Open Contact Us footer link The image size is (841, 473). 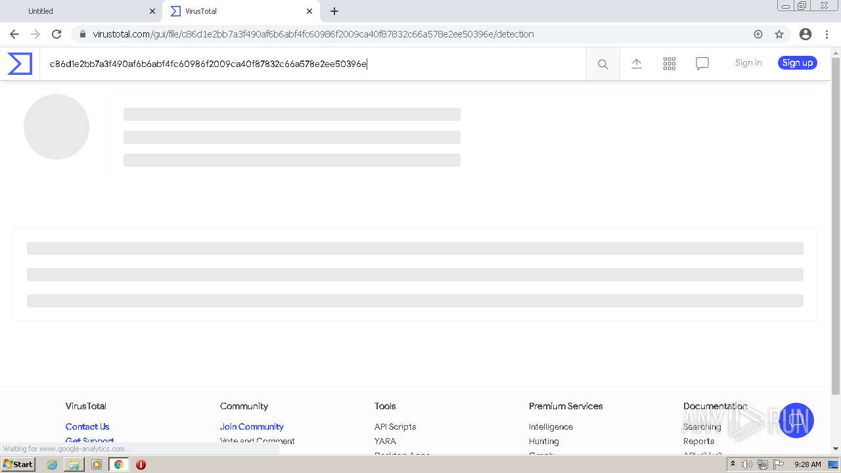87,426
